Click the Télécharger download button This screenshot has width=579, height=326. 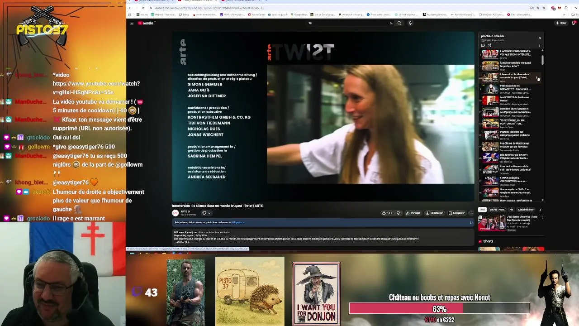tap(434, 213)
